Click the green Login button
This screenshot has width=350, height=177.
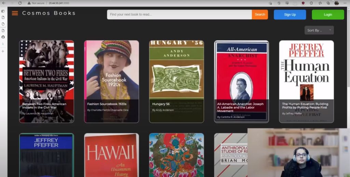(x=328, y=15)
